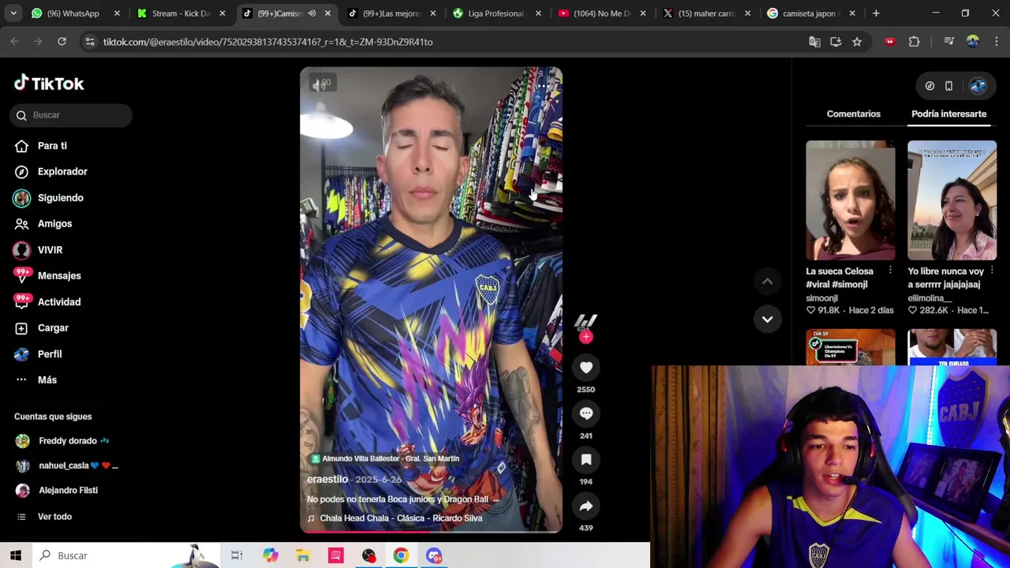Screen dimensions: 1010x568
Task: Expand the truncated video caption
Action: pyautogui.click(x=496, y=499)
